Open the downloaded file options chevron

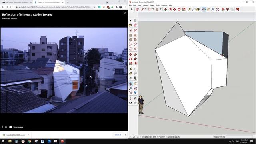coord(28,135)
